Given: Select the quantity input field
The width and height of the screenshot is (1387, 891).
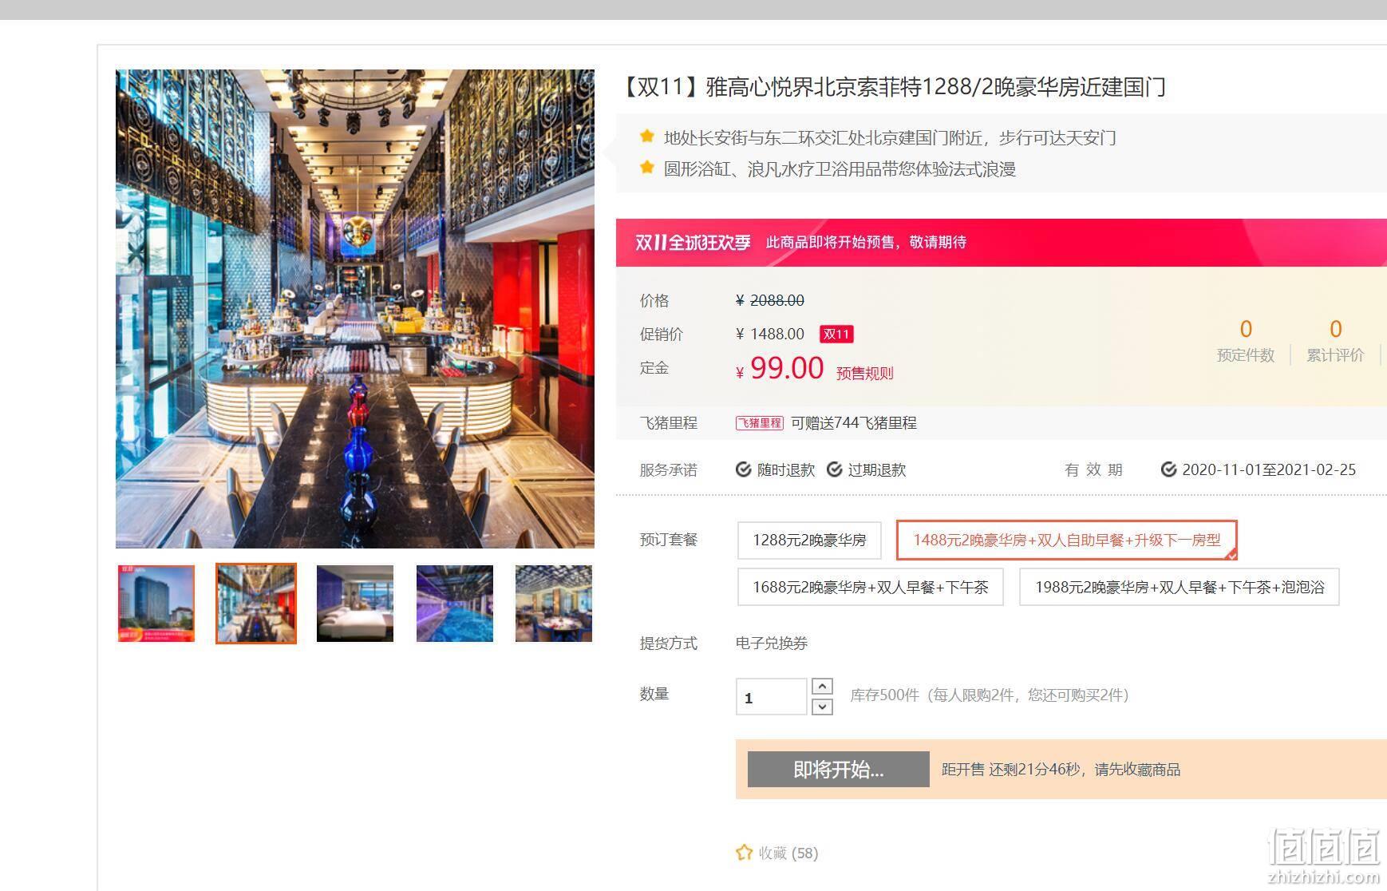Looking at the screenshot, I should click(771, 696).
